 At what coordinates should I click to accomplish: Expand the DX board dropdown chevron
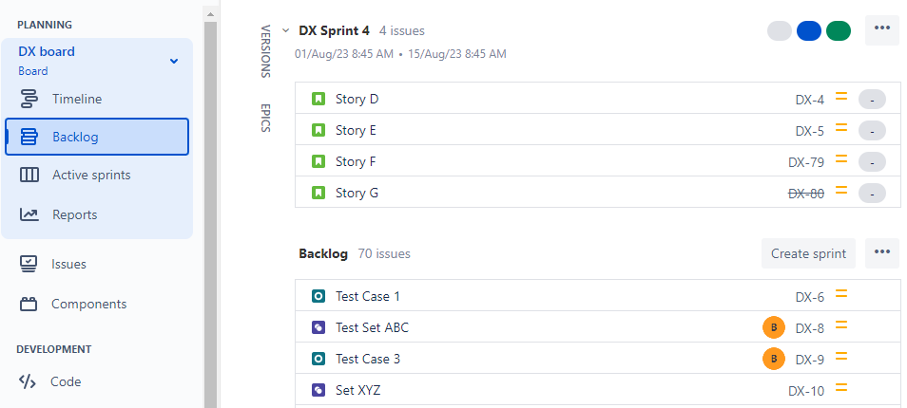(173, 61)
